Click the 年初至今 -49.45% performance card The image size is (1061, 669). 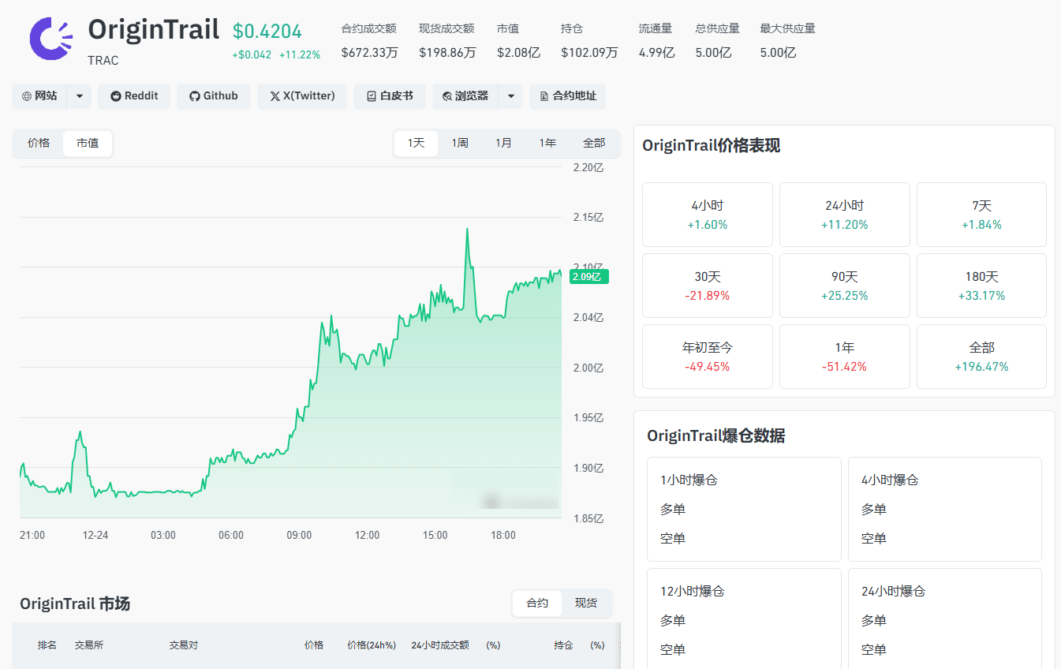[708, 357]
